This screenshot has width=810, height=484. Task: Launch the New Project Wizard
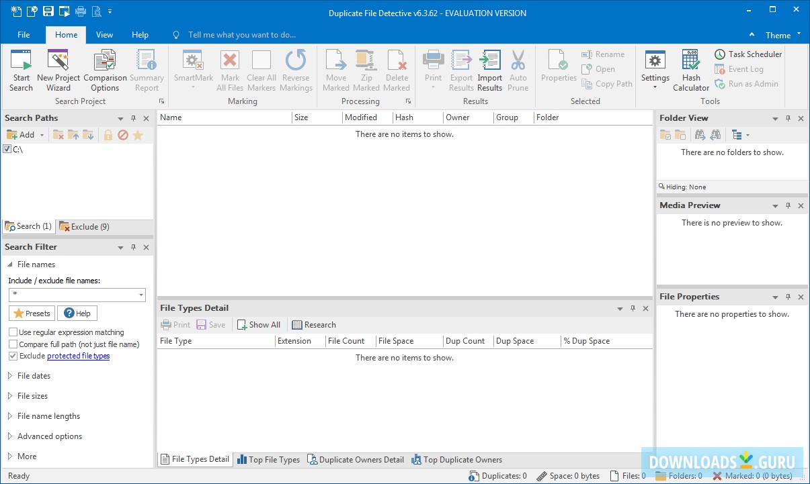click(58, 70)
